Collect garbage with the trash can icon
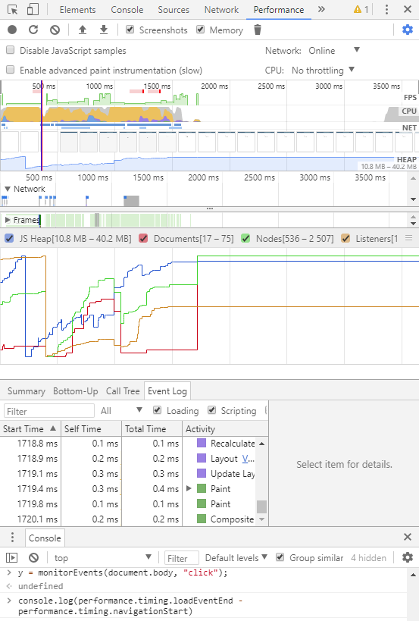Image resolution: width=419 pixels, height=621 pixels. coord(258,30)
